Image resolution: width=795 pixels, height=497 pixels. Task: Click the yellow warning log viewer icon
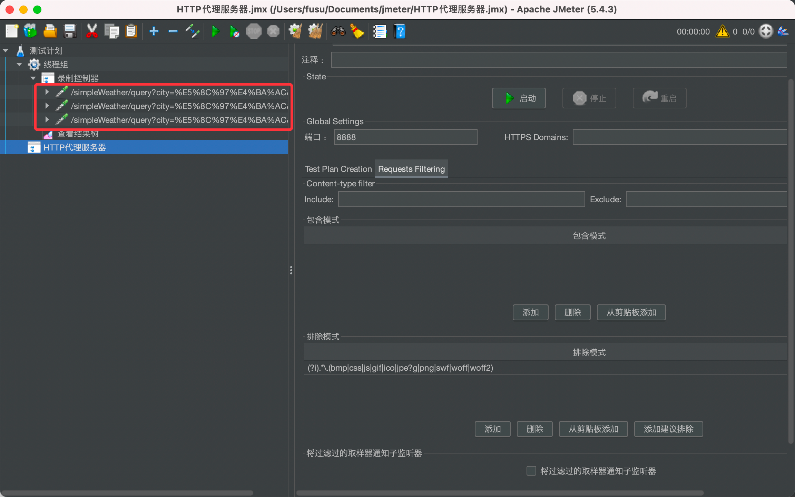pos(722,31)
